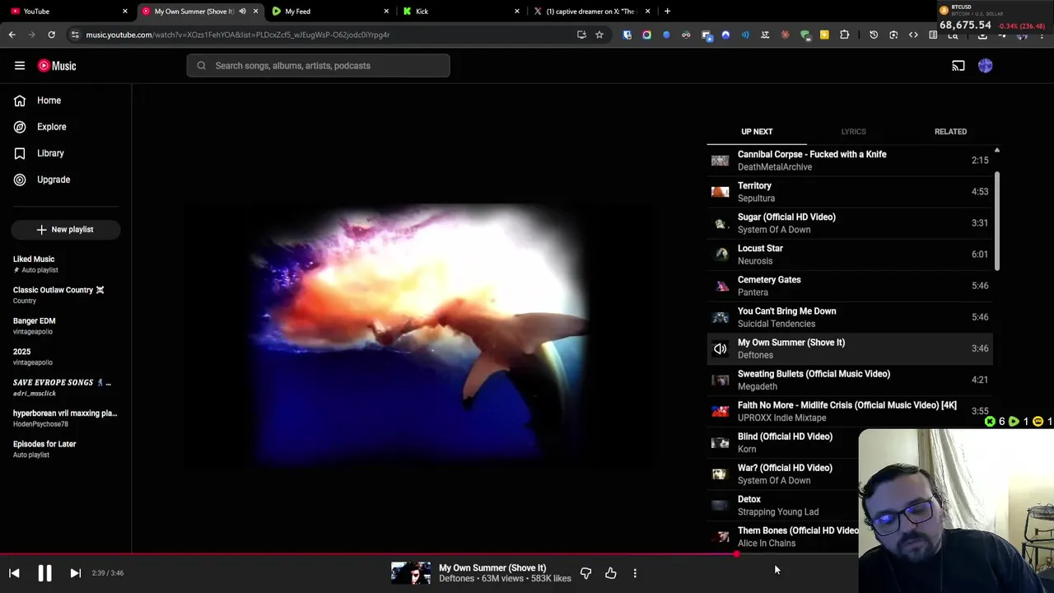Pause the current song
Image resolution: width=1054 pixels, height=593 pixels.
44,573
